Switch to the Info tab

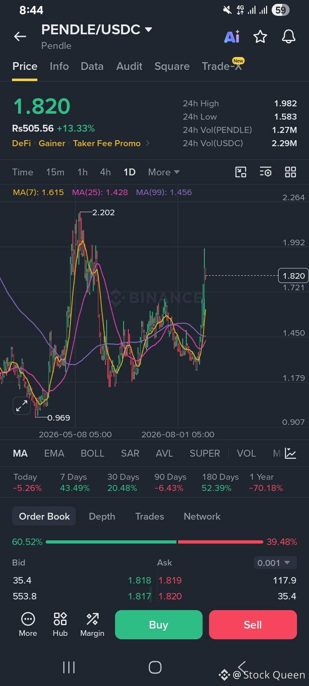coord(59,66)
